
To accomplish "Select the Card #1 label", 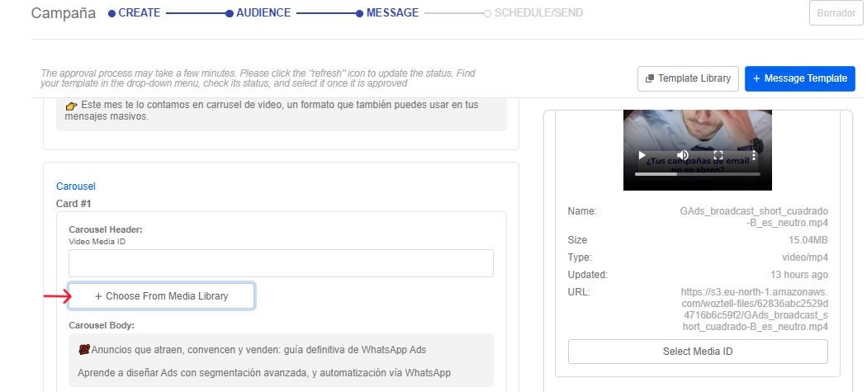I will [x=73, y=204].
